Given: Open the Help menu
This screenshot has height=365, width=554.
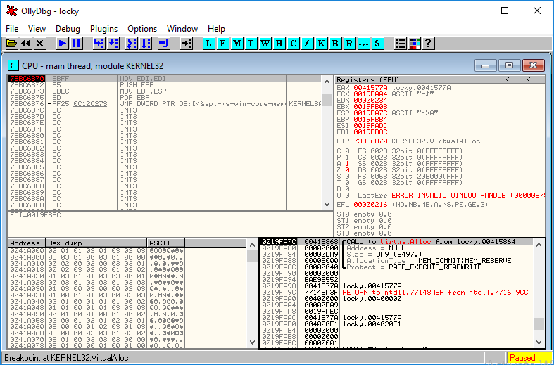Looking at the screenshot, I should 216,29.
